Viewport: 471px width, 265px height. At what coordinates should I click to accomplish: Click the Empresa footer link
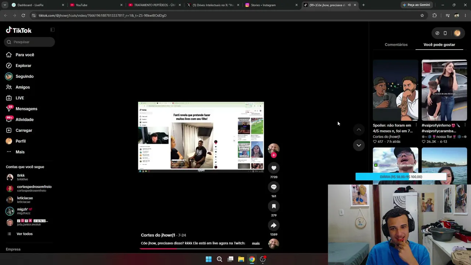[x=13, y=249]
